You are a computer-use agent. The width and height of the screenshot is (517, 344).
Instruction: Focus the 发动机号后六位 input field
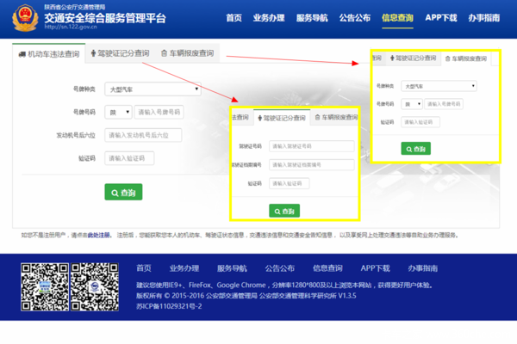click(143, 135)
